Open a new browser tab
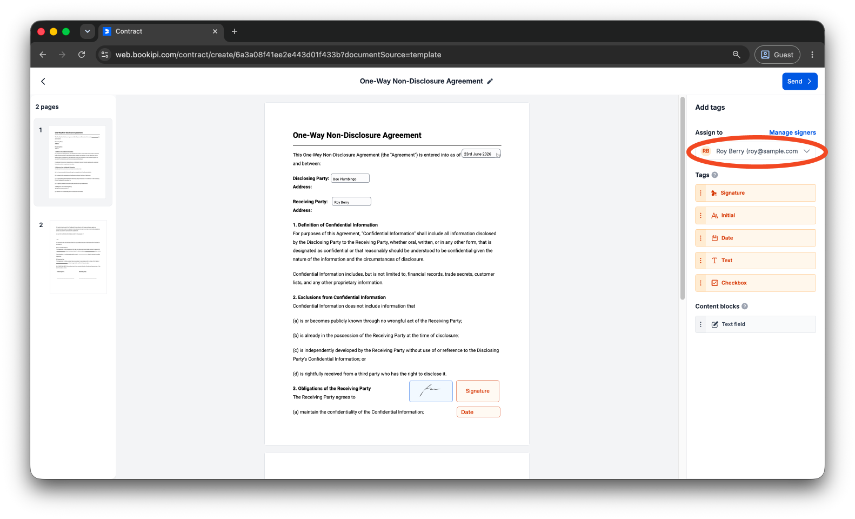Viewport: 855px width, 519px height. (235, 31)
